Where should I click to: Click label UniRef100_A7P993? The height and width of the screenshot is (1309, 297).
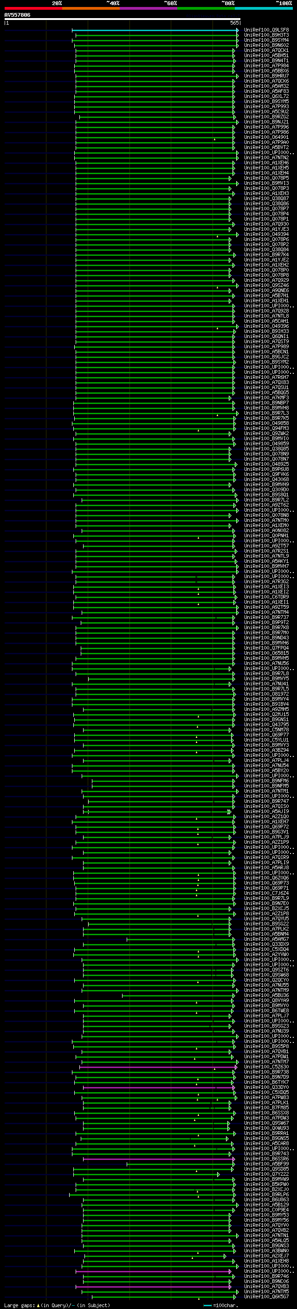pos(266,106)
